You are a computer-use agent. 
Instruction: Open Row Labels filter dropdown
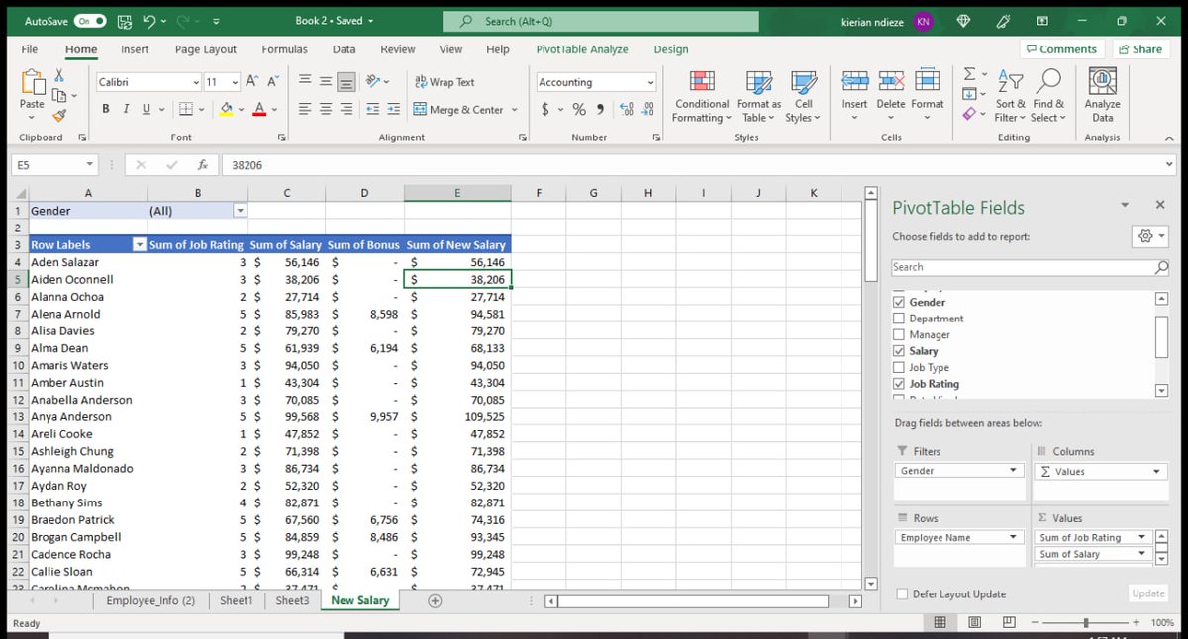140,245
